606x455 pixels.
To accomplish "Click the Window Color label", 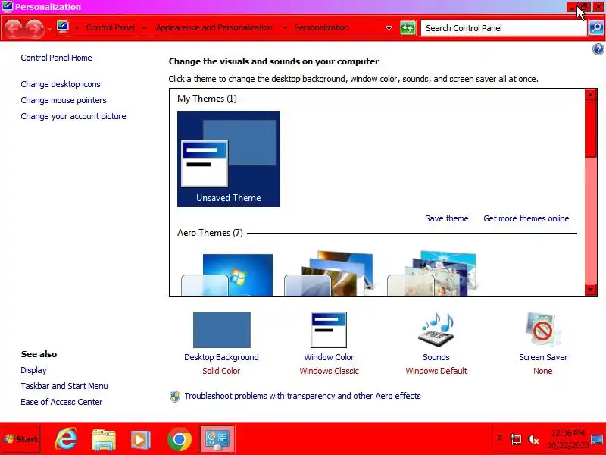I will click(329, 357).
